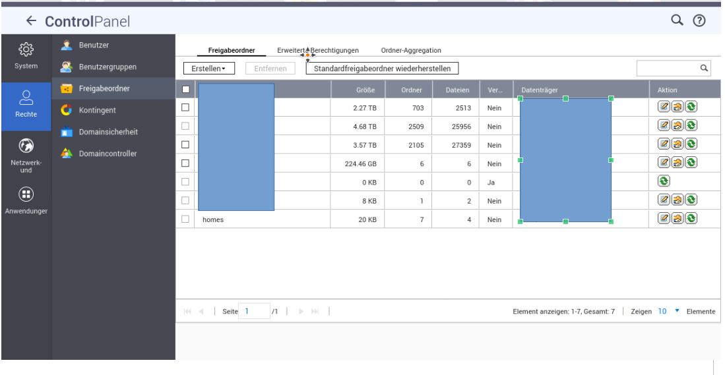
Task: Refresh the 0 KB folder row
Action: [x=664, y=181]
